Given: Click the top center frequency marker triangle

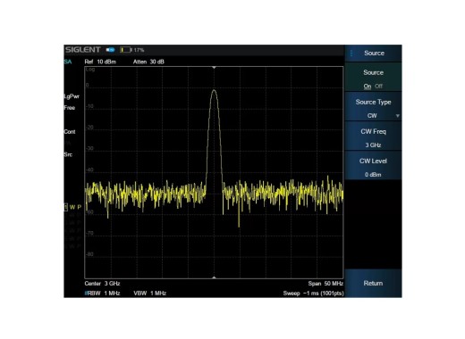Looking at the screenshot, I should (x=214, y=68).
